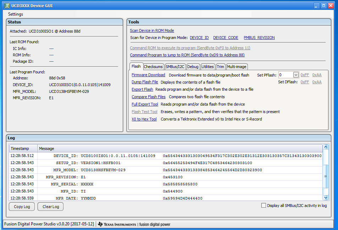Select the Trim tab
Viewport: 338px width, 230px height.
(220, 67)
